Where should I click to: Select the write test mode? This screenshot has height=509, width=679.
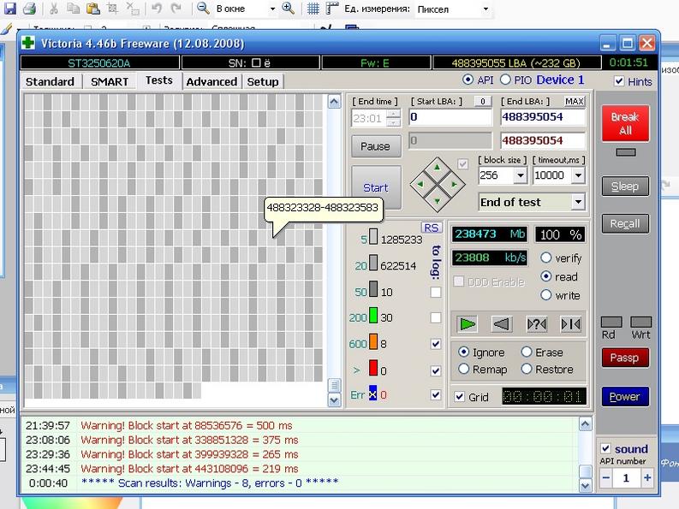coord(546,295)
